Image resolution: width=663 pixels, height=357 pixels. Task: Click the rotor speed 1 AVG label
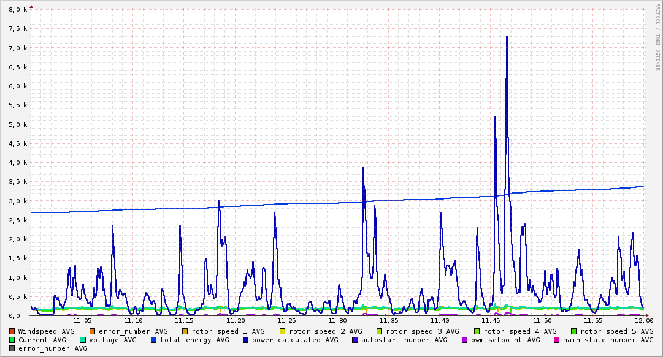tap(228, 331)
